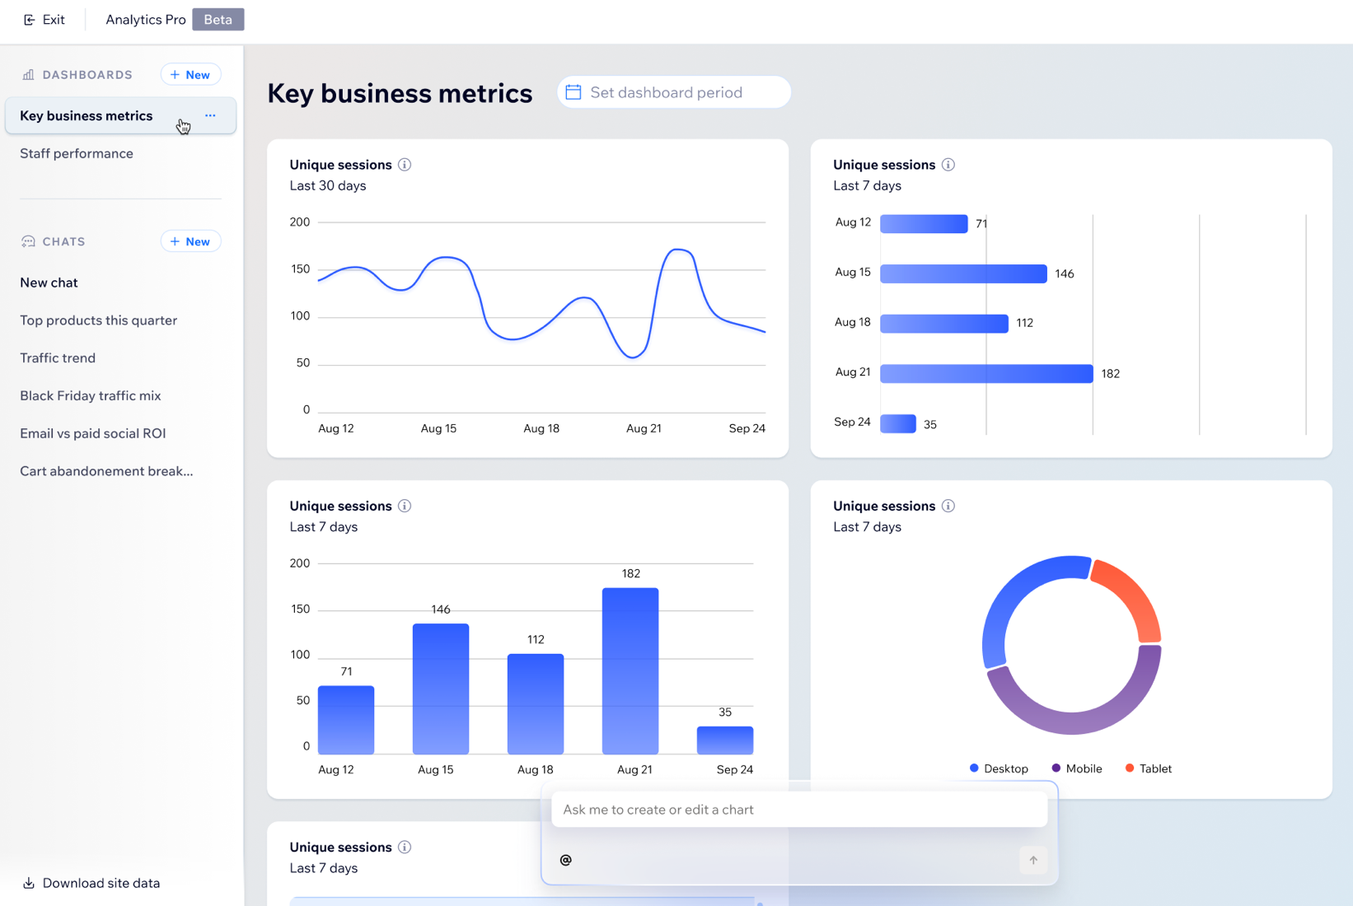Open the Traffic trend chat
The height and width of the screenshot is (906, 1353).
(58, 358)
